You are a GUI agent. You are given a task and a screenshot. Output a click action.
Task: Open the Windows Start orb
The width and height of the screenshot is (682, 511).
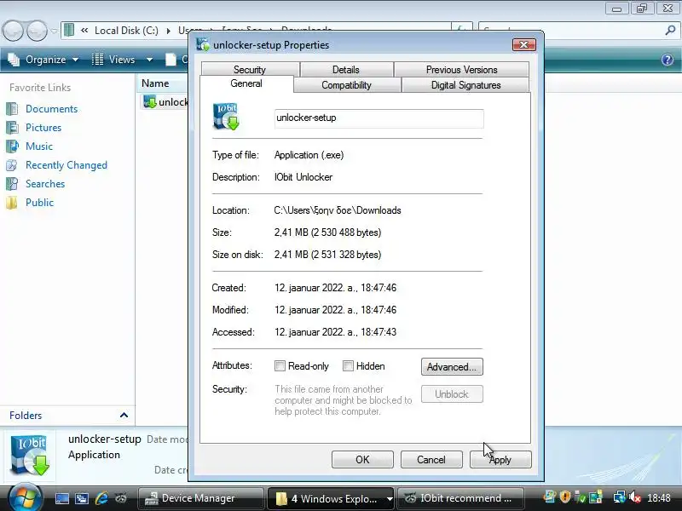pos(25,497)
